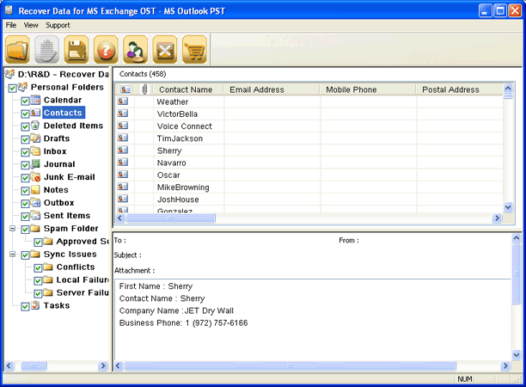Select the Deleted Items folder

73,126
